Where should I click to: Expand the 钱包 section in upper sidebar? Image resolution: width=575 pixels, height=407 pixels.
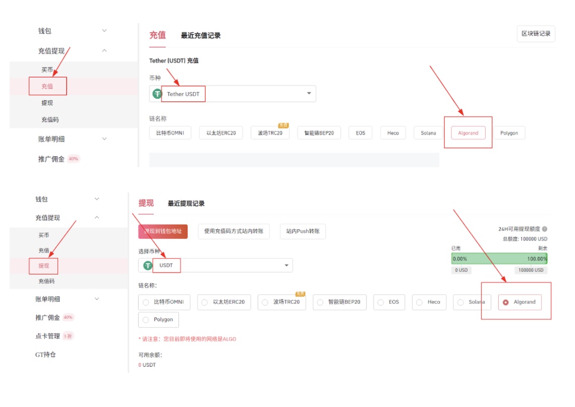coord(104,31)
